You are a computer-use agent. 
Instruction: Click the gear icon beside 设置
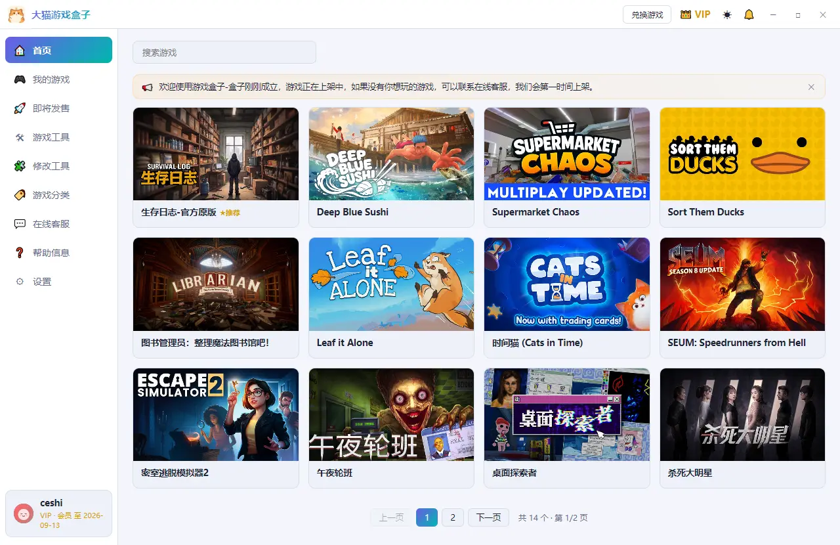coord(20,282)
